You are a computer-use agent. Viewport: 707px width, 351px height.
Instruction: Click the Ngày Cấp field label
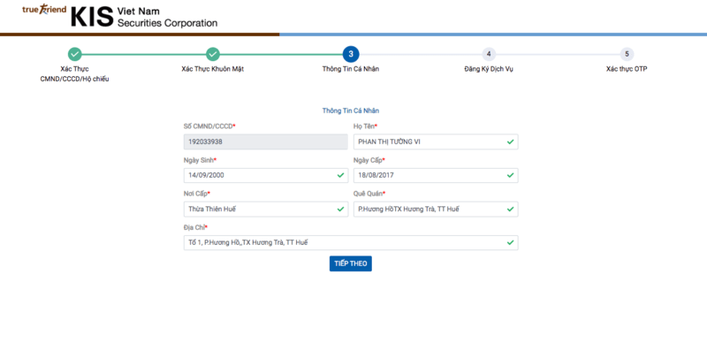[369, 160]
